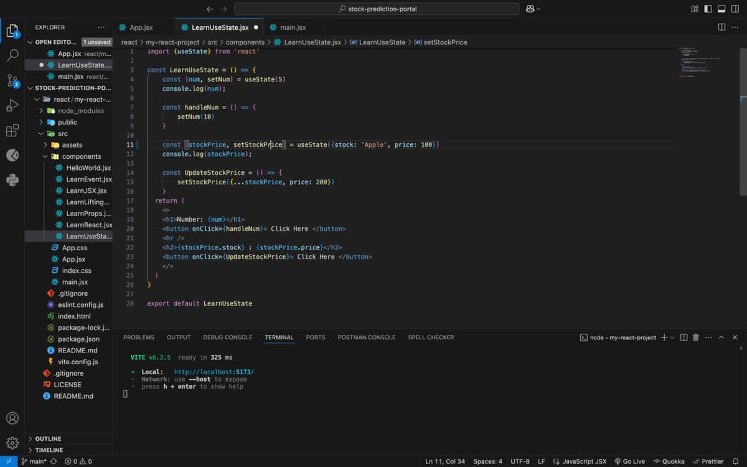Close the terminal panel

(735, 337)
